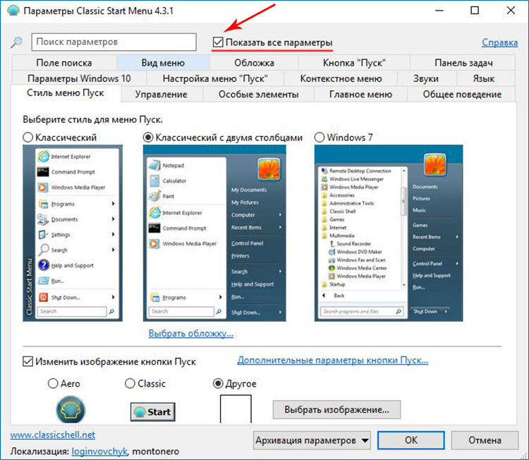This screenshot has height=460, width=529.
Task: Open Дополнительные параметры кнопки Пуск link
Action: [x=333, y=361]
